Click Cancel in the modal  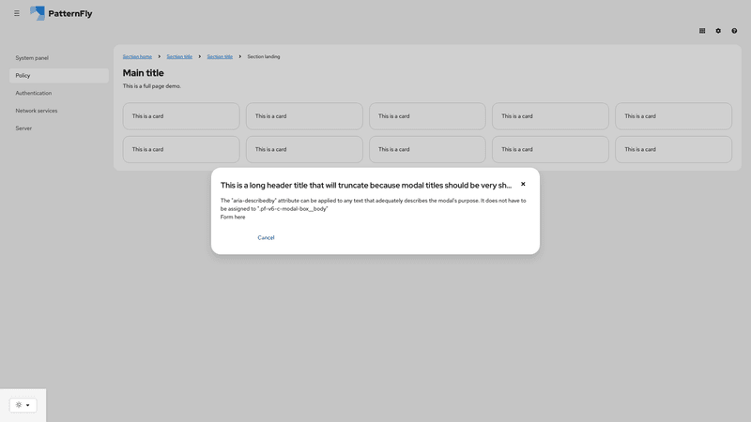tap(266, 238)
